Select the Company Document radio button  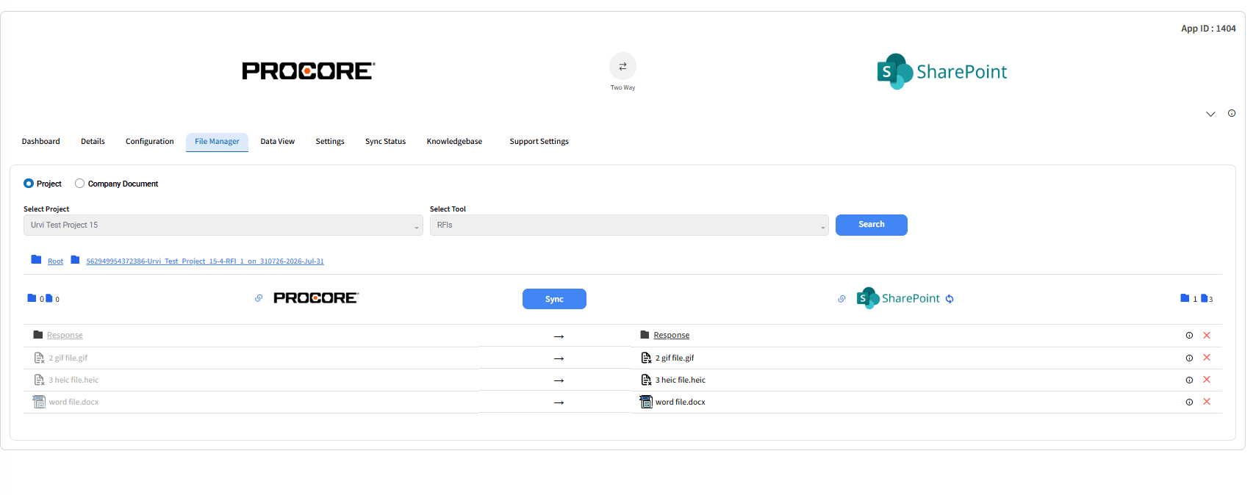click(79, 184)
